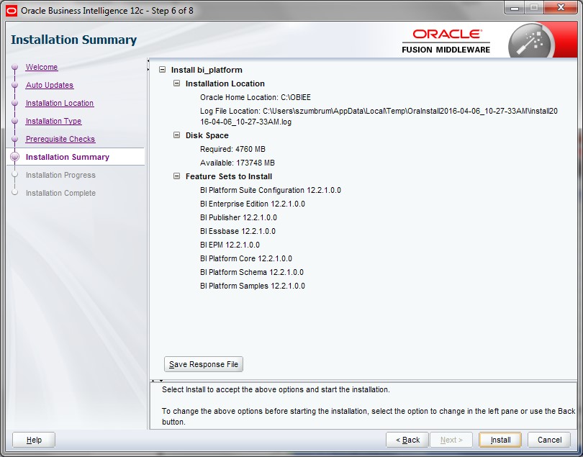Go to the Welcome step link
The height and width of the screenshot is (457, 583).
click(x=42, y=68)
